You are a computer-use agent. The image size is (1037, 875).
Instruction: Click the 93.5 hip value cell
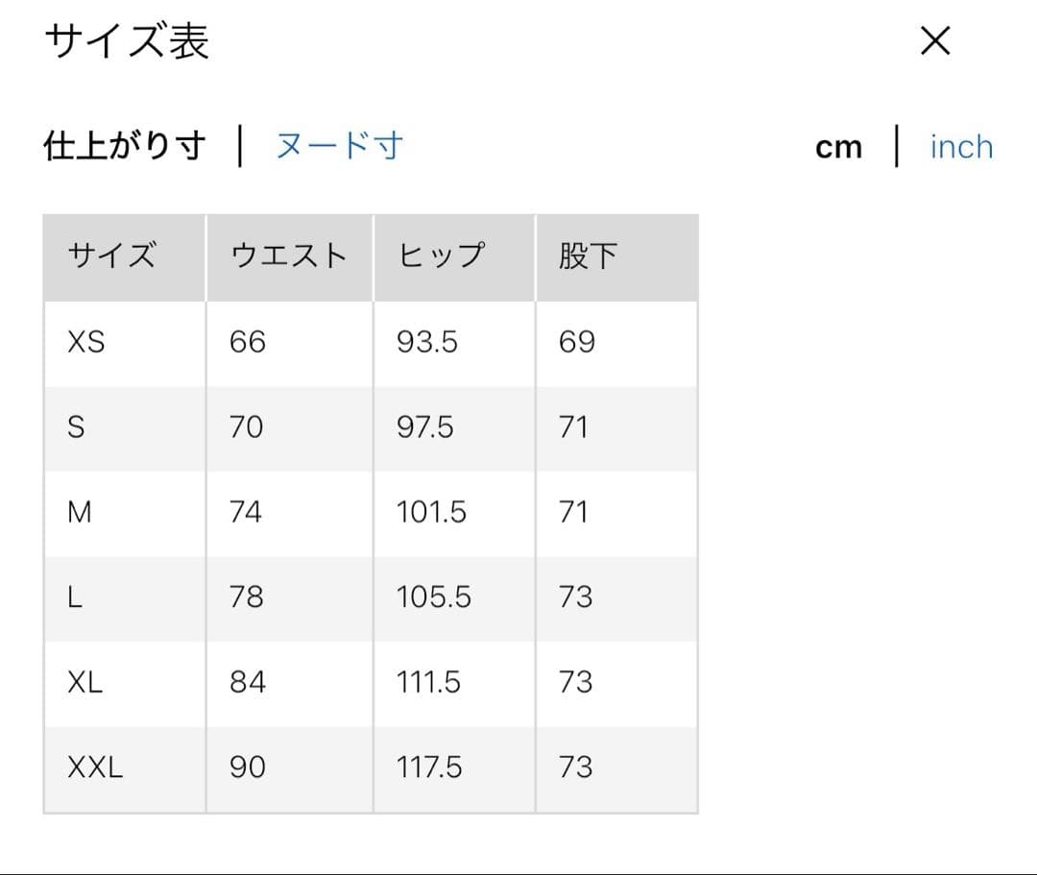click(427, 342)
